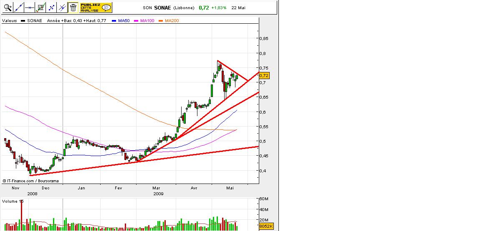This screenshot has width=488, height=231.
Task: Click the Publiez cette analyse button
Action: point(96,7)
